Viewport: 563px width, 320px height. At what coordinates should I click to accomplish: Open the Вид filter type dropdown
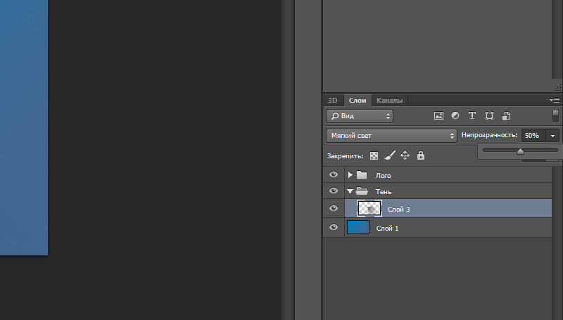pyautogui.click(x=360, y=116)
